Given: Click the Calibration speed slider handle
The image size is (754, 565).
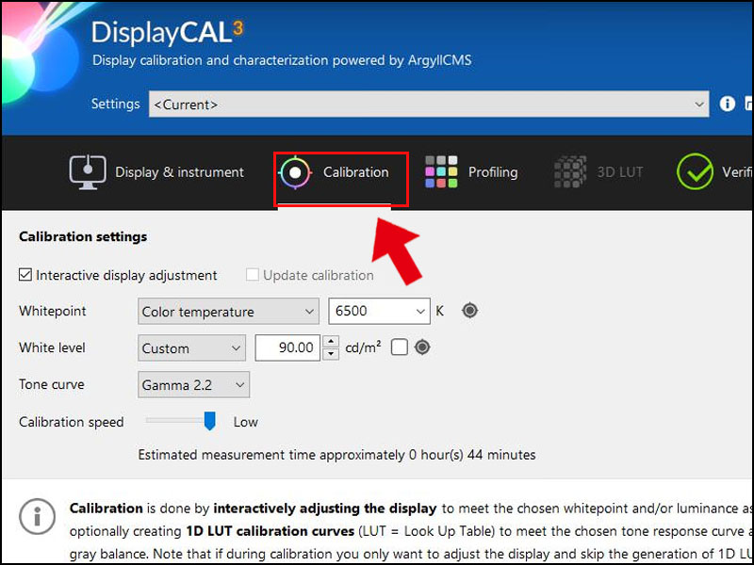Looking at the screenshot, I should (209, 421).
